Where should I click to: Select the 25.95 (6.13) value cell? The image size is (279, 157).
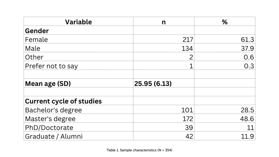164,83
